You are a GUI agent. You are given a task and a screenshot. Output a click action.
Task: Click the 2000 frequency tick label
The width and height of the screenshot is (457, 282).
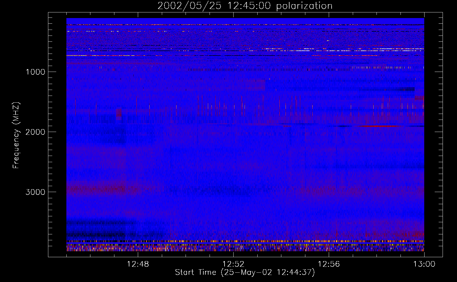(36, 132)
